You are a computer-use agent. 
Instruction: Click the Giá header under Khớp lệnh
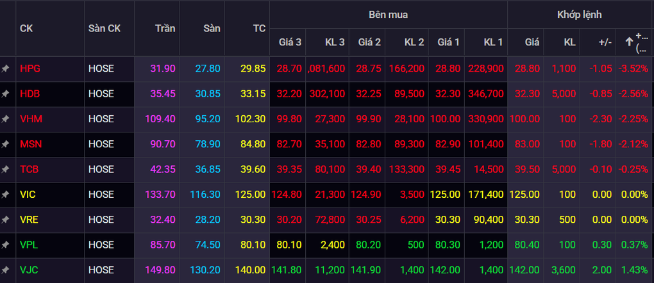(532, 42)
